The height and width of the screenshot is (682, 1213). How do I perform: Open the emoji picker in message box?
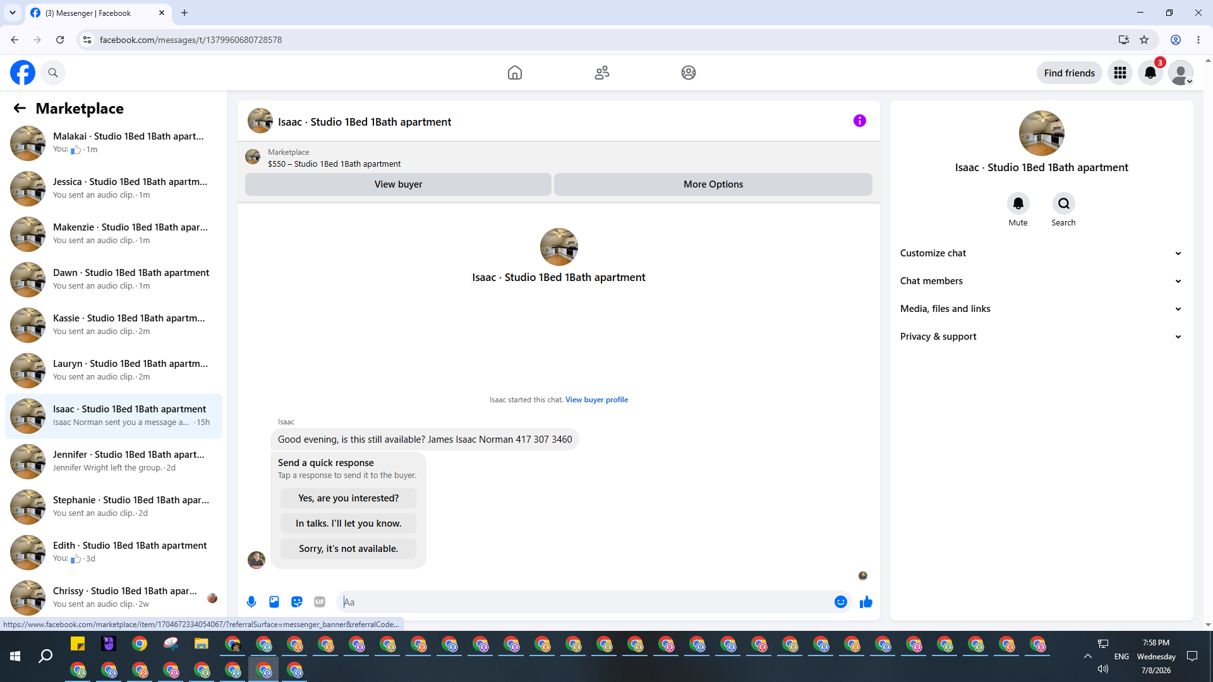841,602
